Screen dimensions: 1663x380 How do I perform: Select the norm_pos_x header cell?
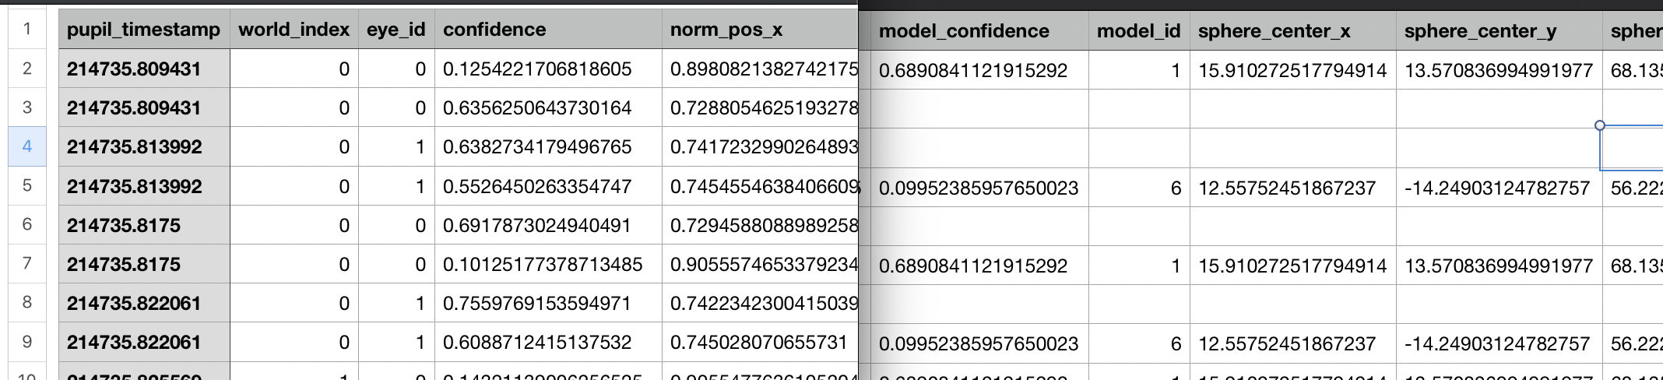click(x=759, y=30)
